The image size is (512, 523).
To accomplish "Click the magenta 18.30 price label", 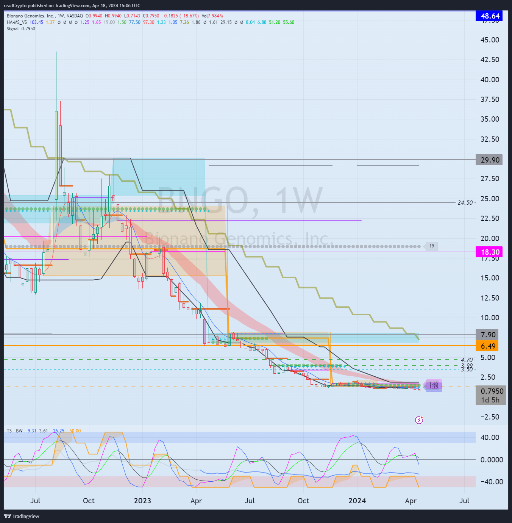I will [x=489, y=252].
